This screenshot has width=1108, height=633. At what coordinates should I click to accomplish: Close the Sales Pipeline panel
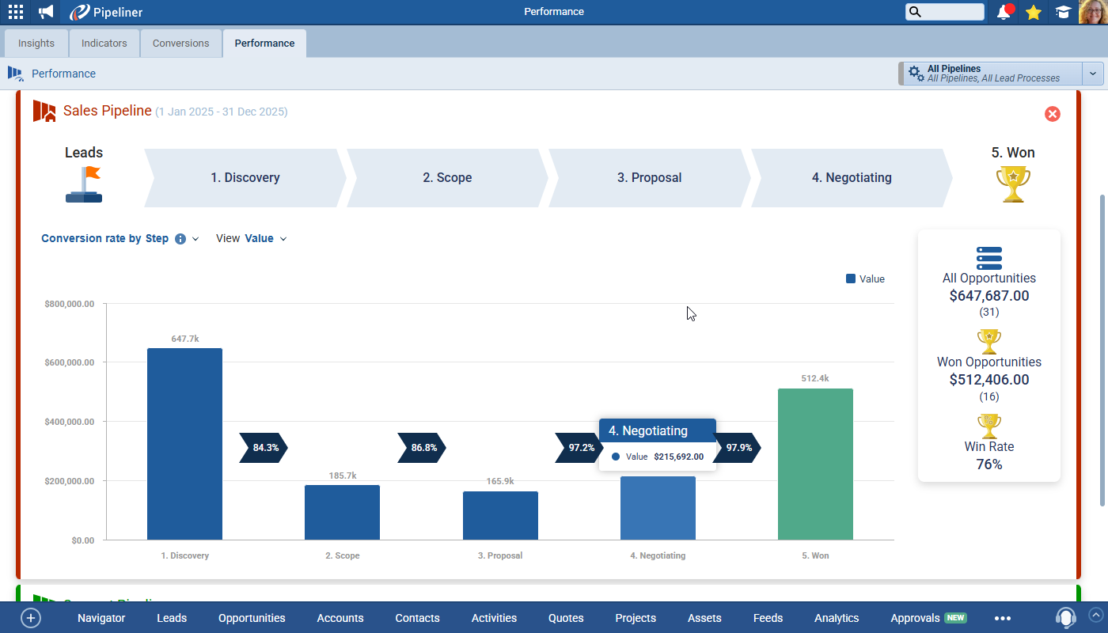[1052, 114]
